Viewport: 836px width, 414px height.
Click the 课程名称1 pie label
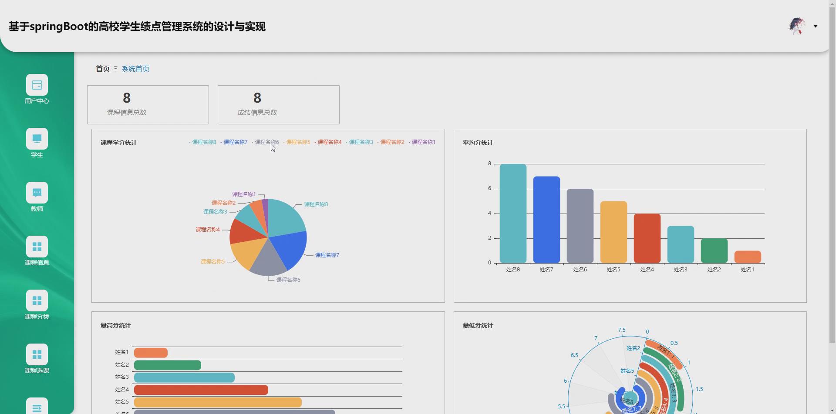(244, 194)
